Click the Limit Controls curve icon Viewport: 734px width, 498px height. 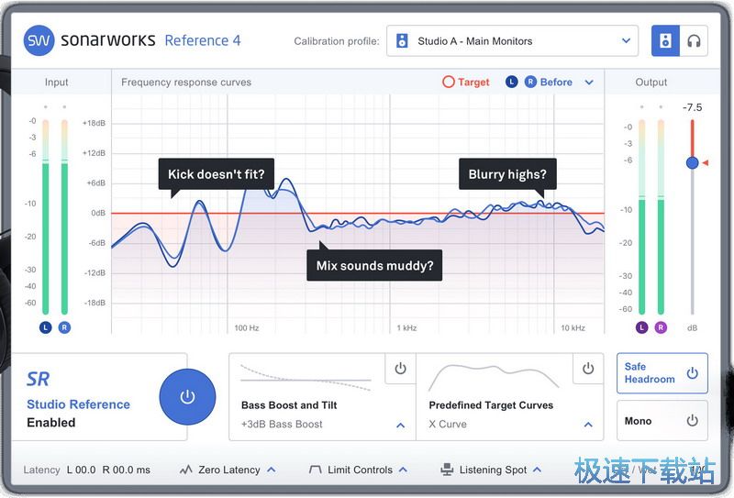click(x=316, y=470)
